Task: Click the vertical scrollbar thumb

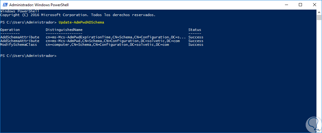Action: pyautogui.click(x=319, y=17)
